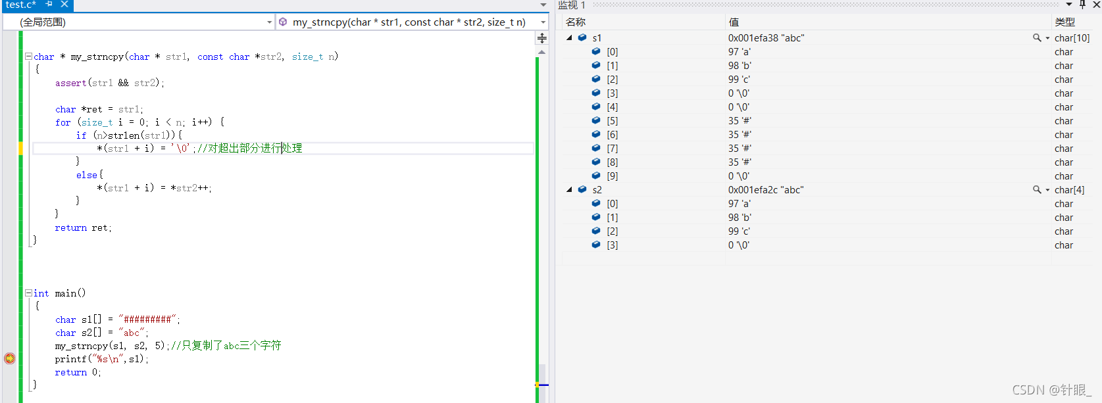Click the editor scrollbar up arrow
1102x403 pixels.
[542, 52]
